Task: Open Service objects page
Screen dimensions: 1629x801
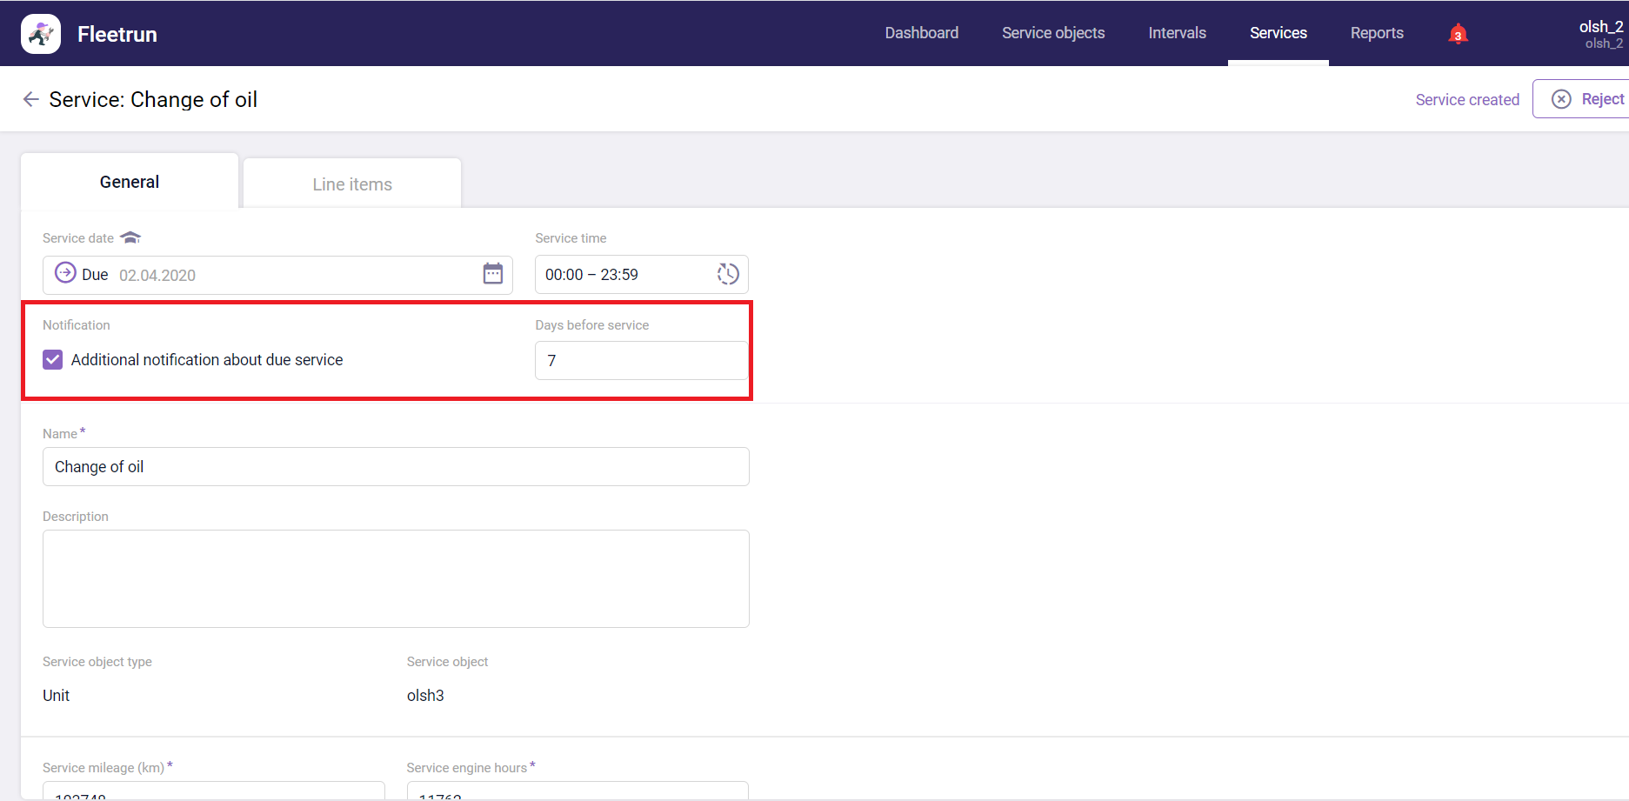Action: (1052, 33)
